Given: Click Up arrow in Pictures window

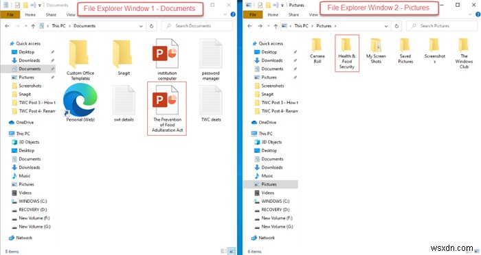Looking at the screenshot, I should click(x=276, y=26).
